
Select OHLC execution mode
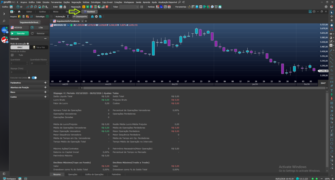click(x=20, y=47)
